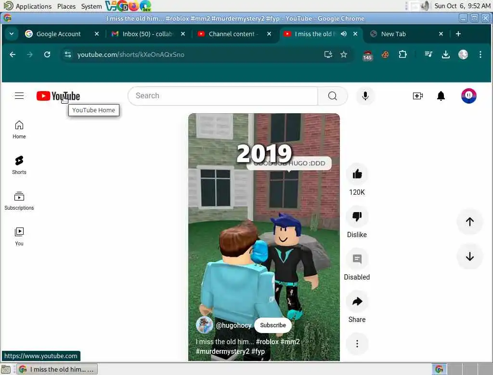This screenshot has width=493, height=375.
Task: Close the Channel content tab
Action: [x=269, y=34]
